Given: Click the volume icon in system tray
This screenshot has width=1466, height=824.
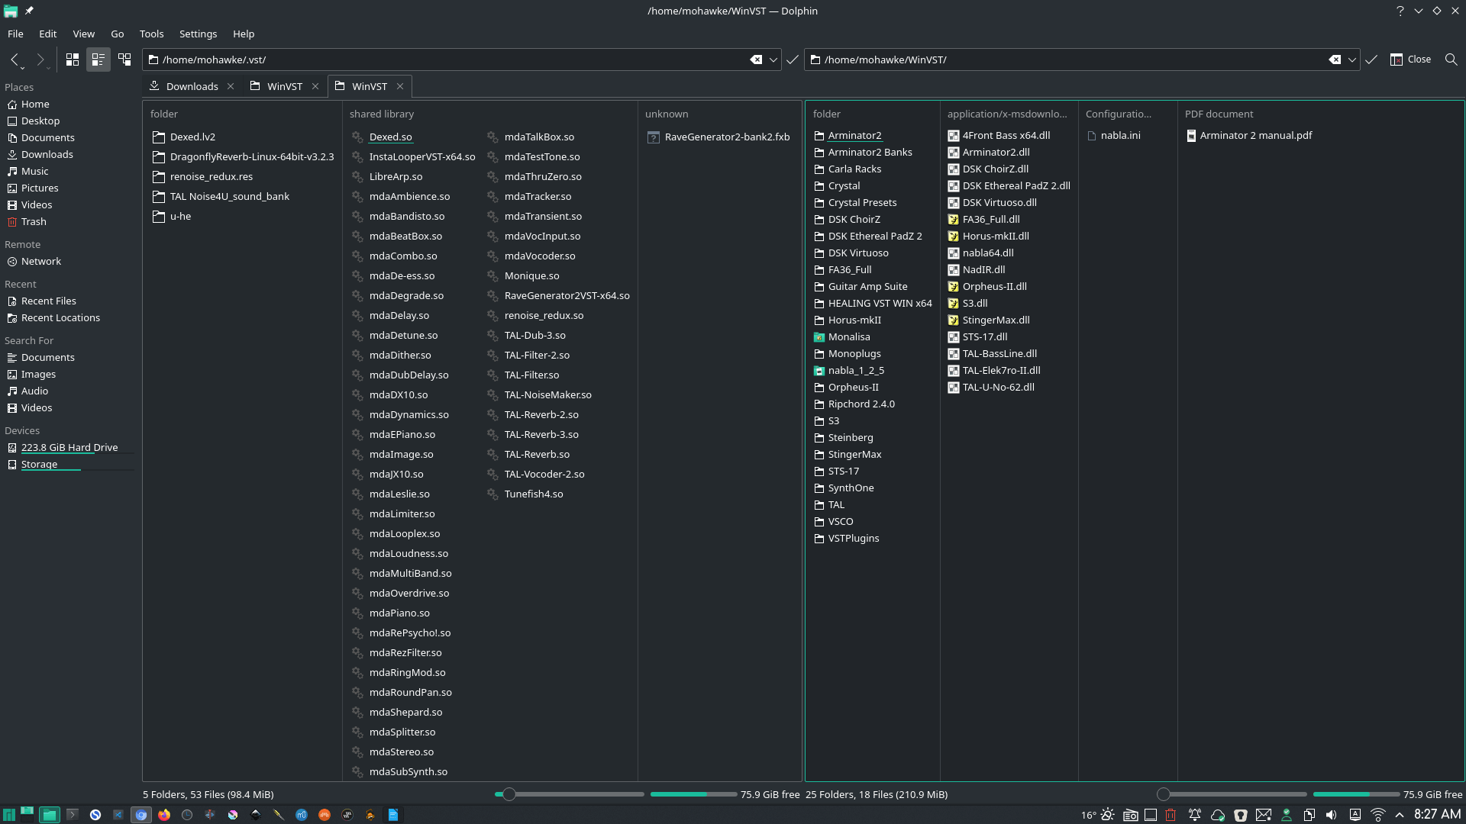Looking at the screenshot, I should tap(1332, 815).
